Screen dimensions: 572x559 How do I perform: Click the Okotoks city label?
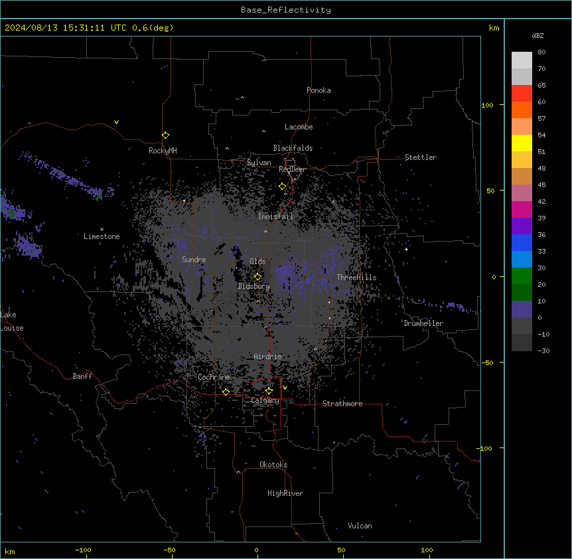(273, 465)
